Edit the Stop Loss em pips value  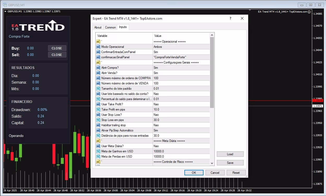pos(181,120)
